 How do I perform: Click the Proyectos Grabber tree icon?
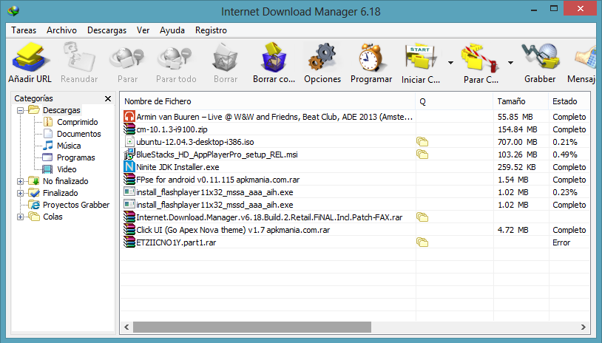[x=34, y=205]
